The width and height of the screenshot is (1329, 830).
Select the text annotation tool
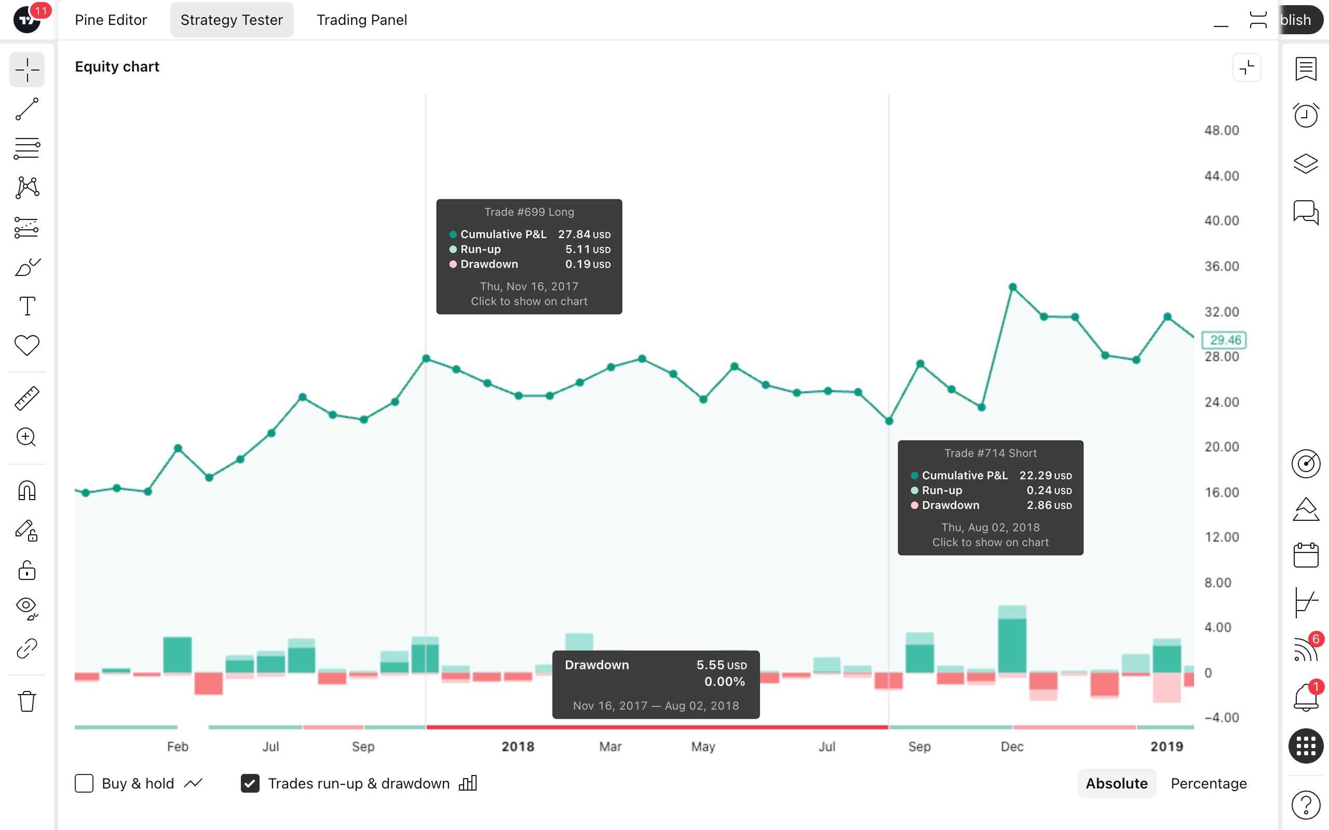click(27, 306)
